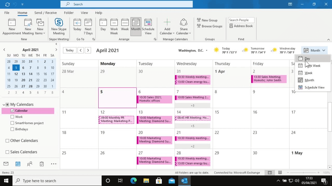Tick the Birthdays calendar checkbox
The height and width of the screenshot is (186, 332).
pos(12,129)
